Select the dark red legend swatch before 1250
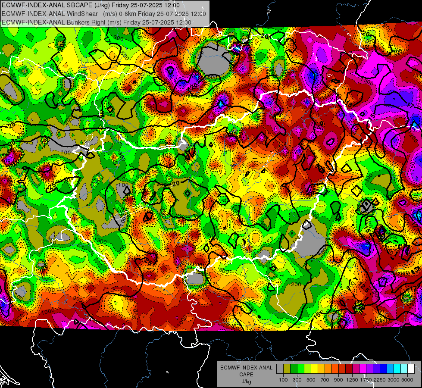The image size is (422, 388). point(349,369)
